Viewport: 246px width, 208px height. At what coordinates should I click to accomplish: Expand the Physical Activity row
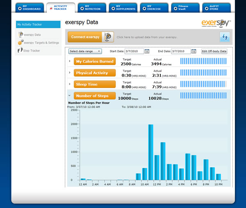click(70, 73)
